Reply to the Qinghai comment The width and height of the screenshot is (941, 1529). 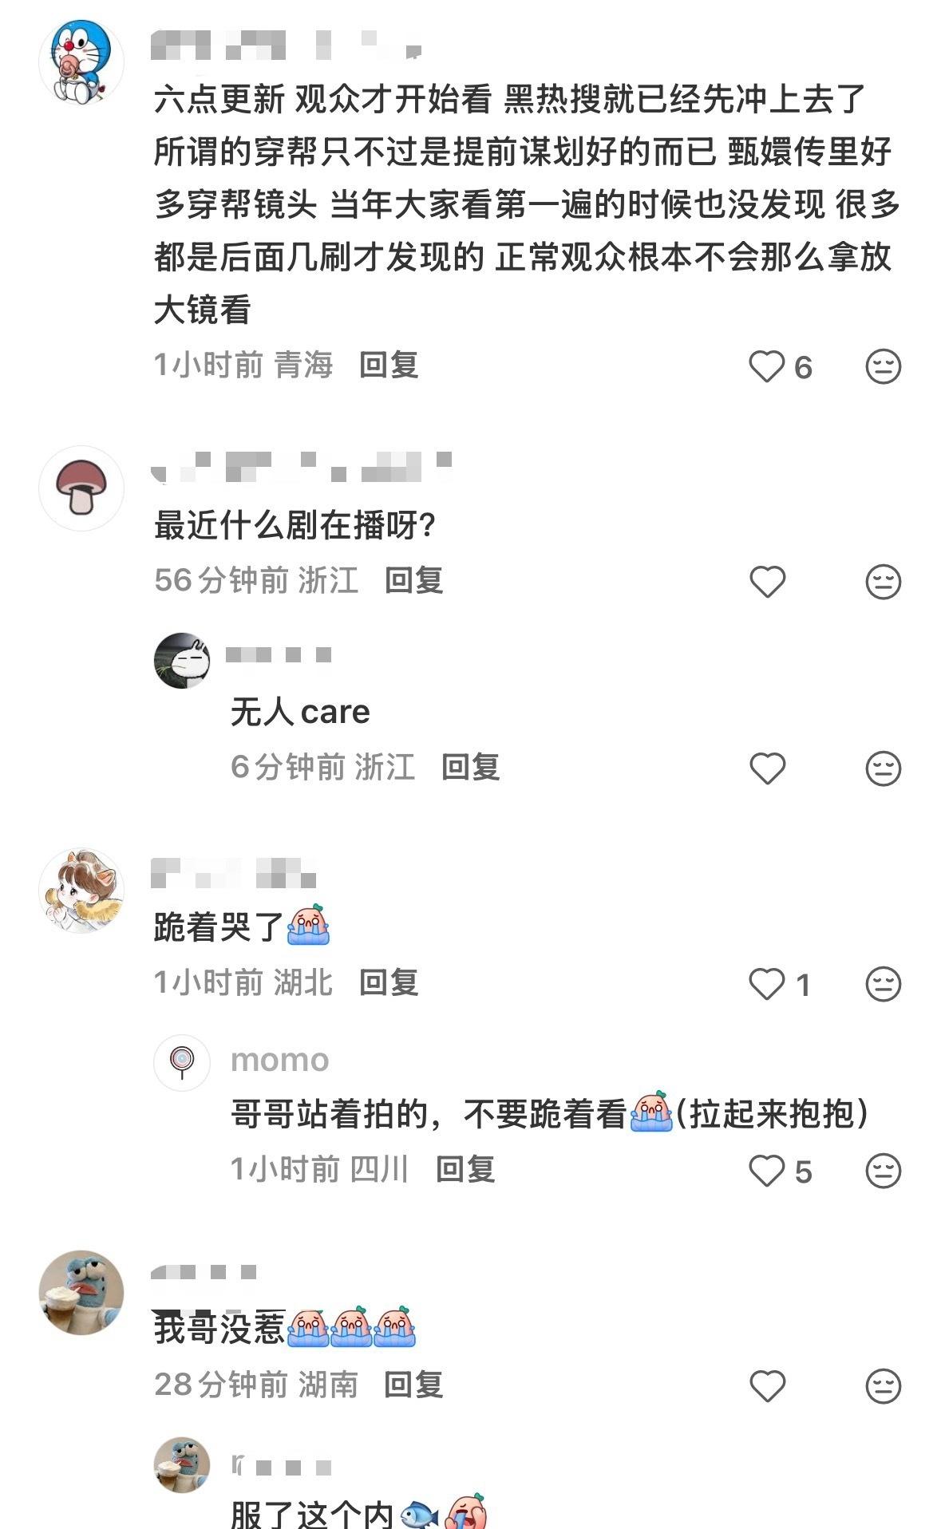(x=389, y=365)
